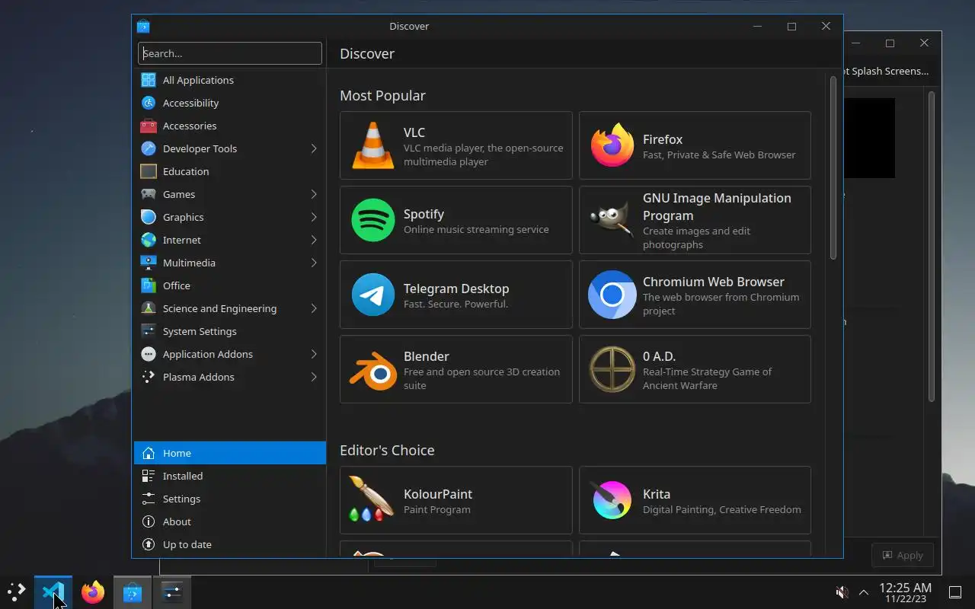The height and width of the screenshot is (609, 975).
Task: Select the Home page entry
Action: click(x=230, y=453)
